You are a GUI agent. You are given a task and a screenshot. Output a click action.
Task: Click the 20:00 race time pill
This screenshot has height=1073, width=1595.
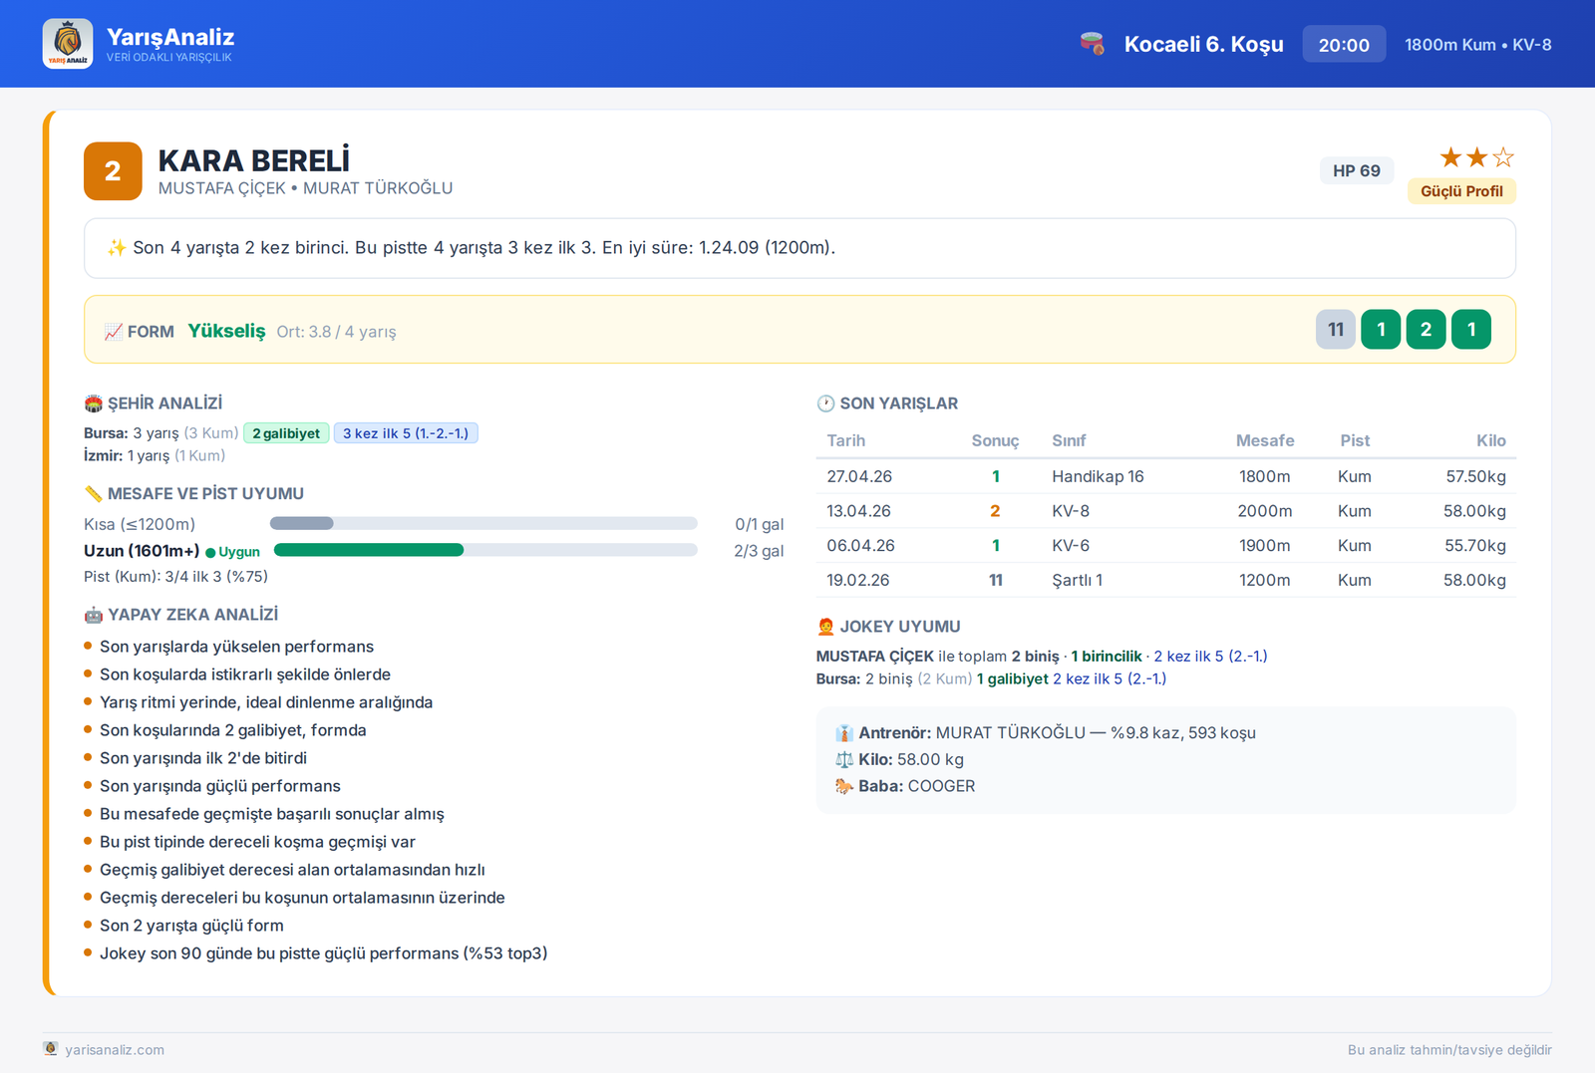point(1344,45)
